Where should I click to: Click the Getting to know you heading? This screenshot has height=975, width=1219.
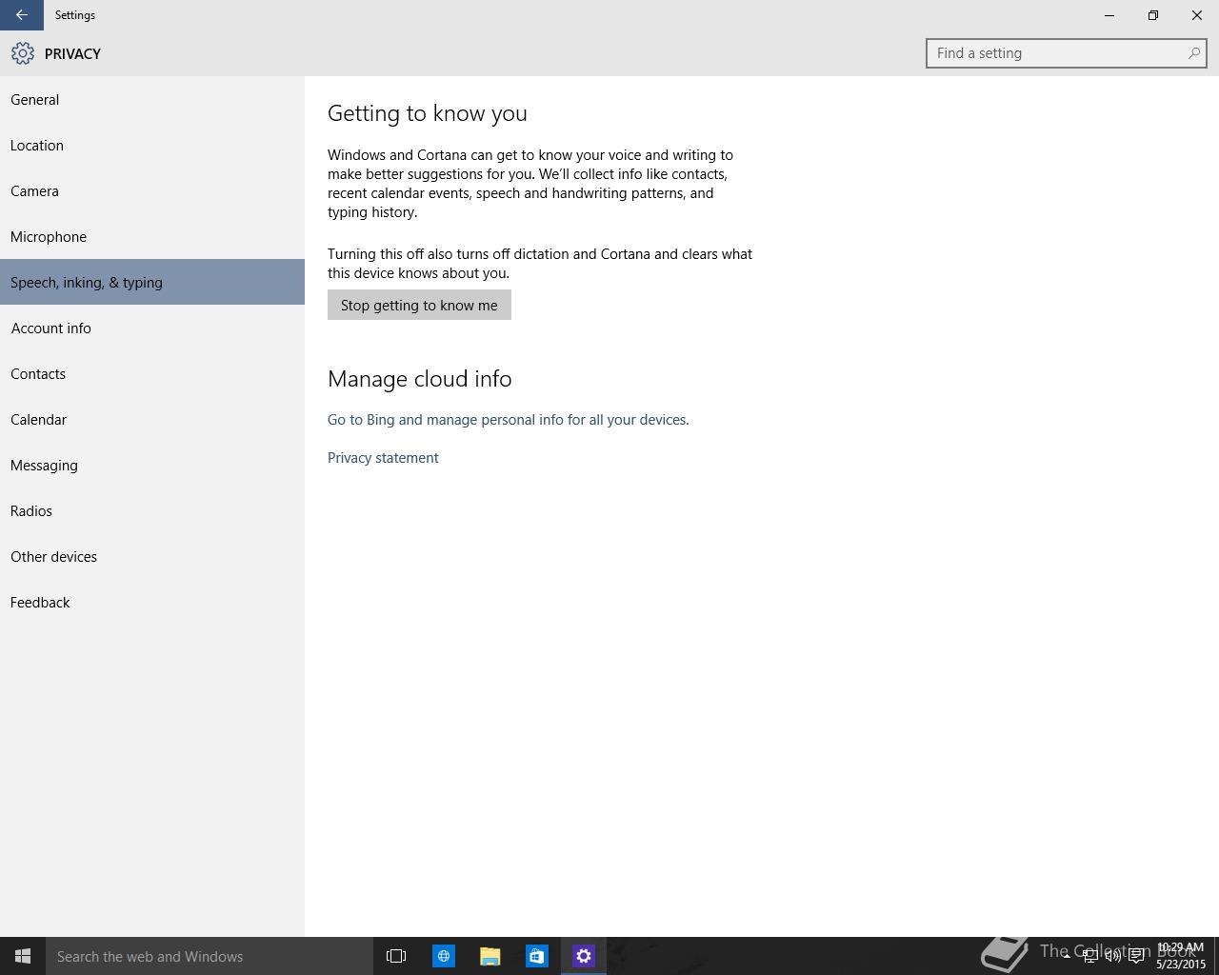pos(428,113)
